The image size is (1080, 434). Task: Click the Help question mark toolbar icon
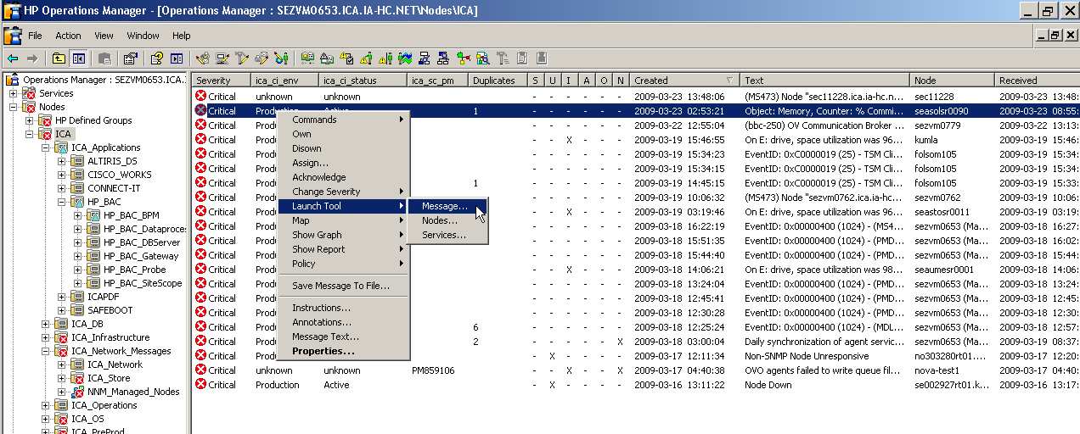tap(157, 58)
